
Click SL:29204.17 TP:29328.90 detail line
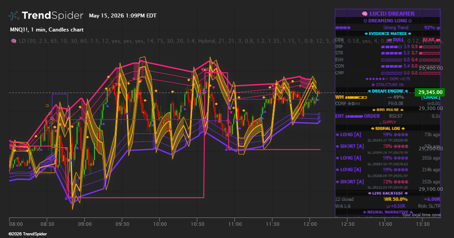coord(387,141)
